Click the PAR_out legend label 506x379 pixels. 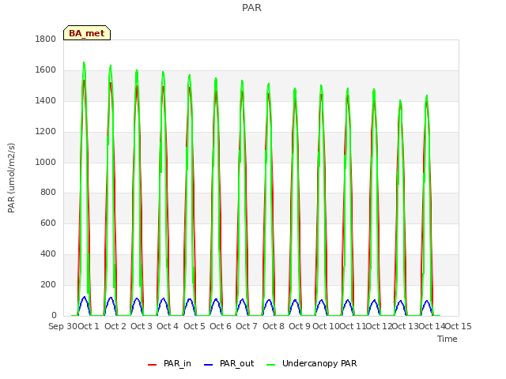coord(236,363)
